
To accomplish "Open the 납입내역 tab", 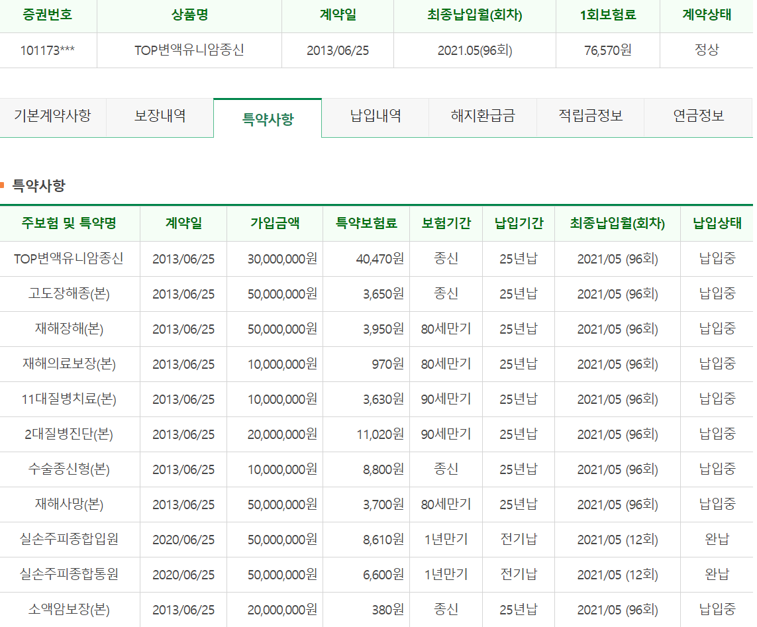I will click(x=375, y=116).
